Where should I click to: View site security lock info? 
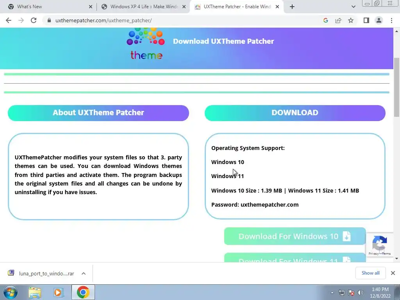(x=49, y=20)
